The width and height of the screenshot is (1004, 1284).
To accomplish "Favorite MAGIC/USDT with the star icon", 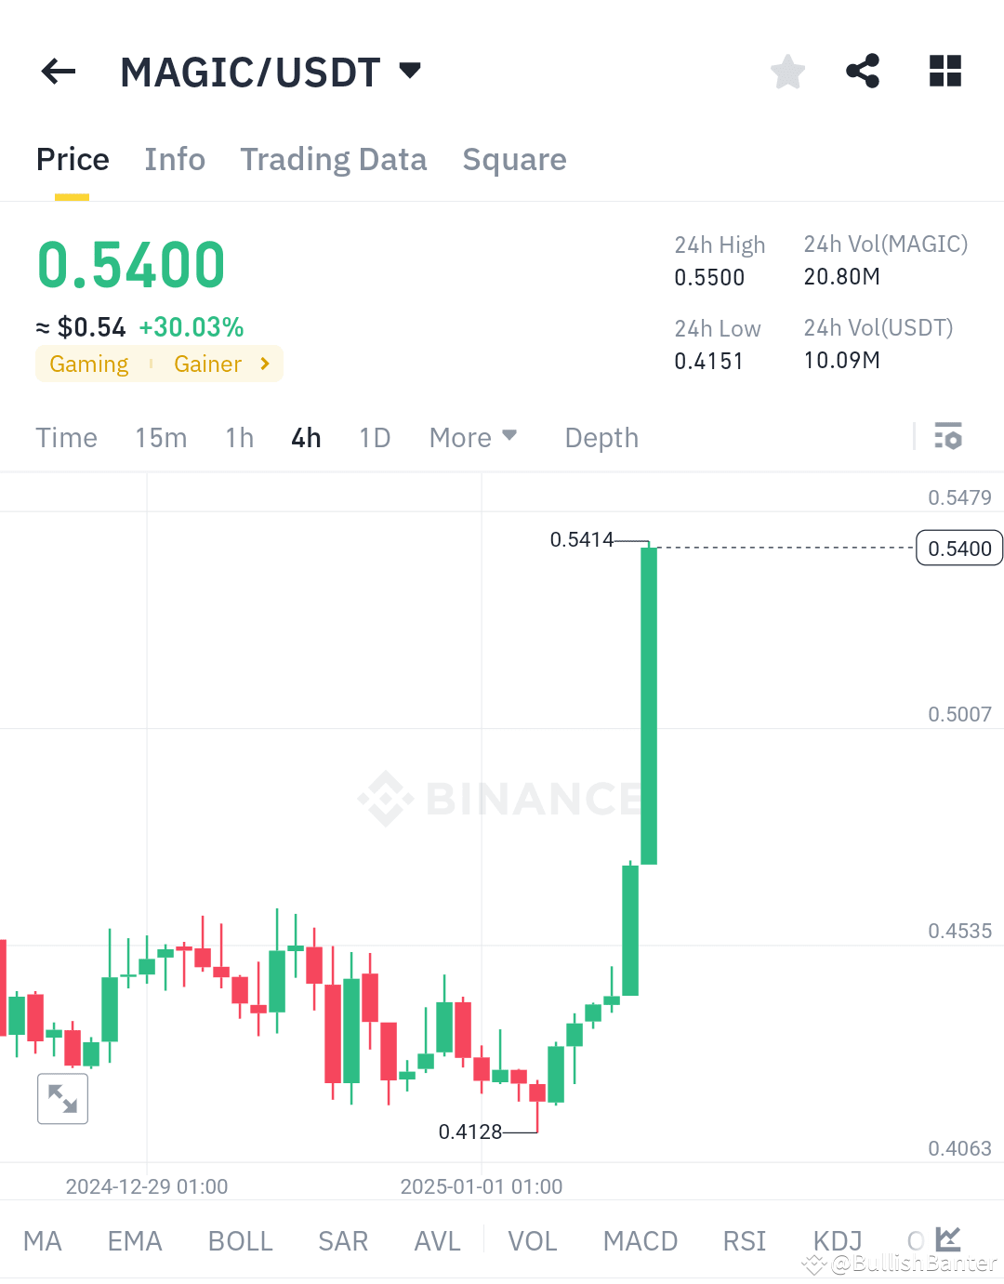I will pos(787,72).
